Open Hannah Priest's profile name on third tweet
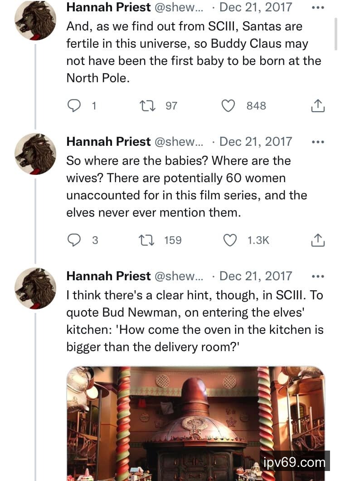The height and width of the screenshot is (481, 340). pyautogui.click(x=108, y=276)
